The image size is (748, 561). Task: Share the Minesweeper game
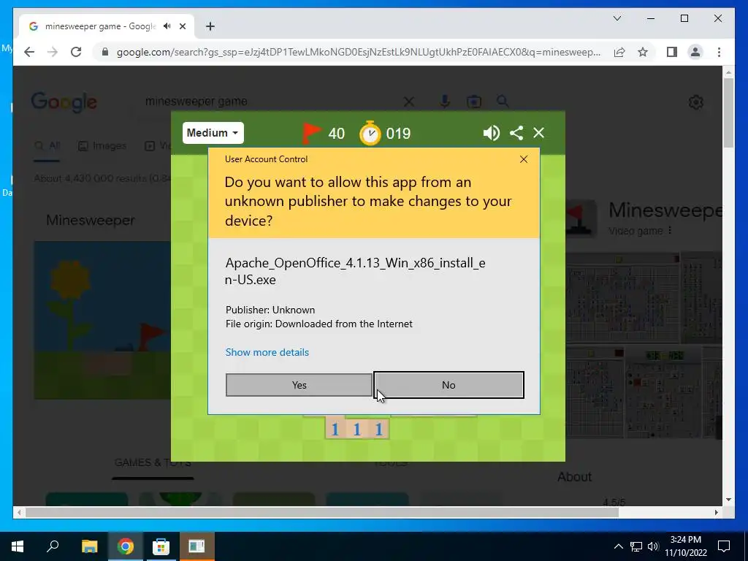tap(516, 133)
